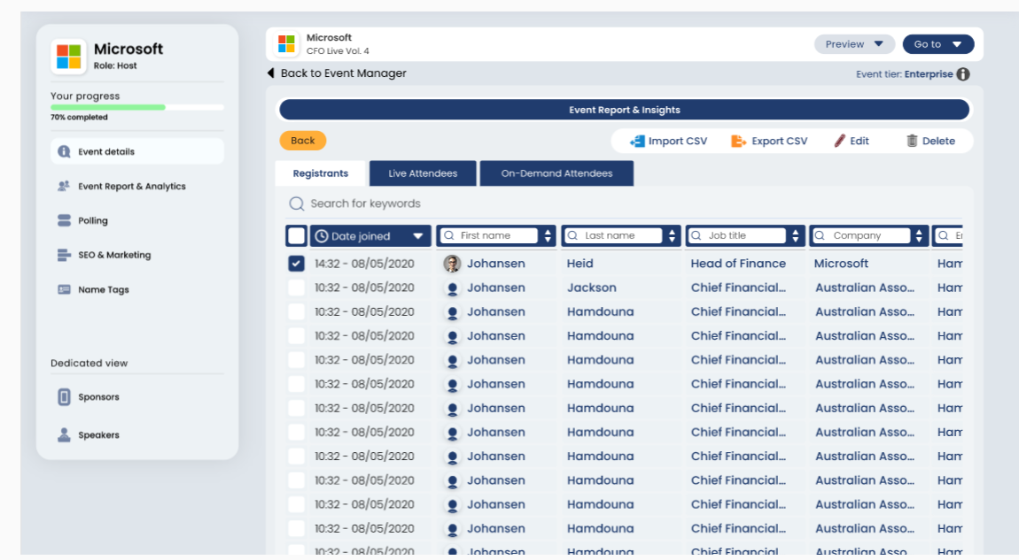This screenshot has width=1019, height=560.
Task: Switch to the Live Attendees tab
Action: tap(423, 173)
